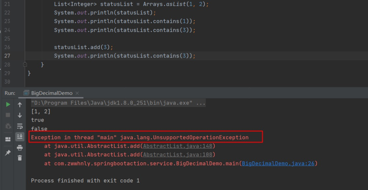Open AbstractList.java:108 link
Image resolution: width=368 pixels, height=190 pixels.
point(178,155)
